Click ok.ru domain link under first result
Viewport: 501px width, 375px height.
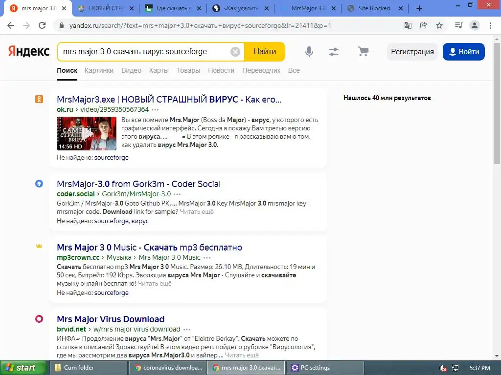click(x=65, y=110)
